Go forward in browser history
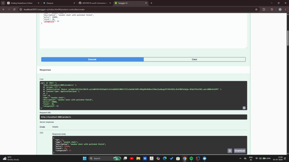The image size is (289, 162). click(x=9, y=9)
